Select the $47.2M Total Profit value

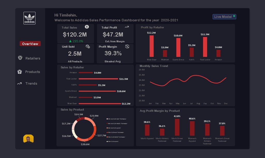click(x=113, y=34)
